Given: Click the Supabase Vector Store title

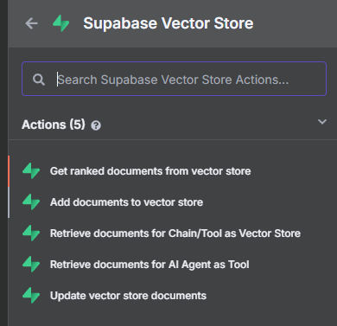Looking at the screenshot, I should click(x=168, y=23).
